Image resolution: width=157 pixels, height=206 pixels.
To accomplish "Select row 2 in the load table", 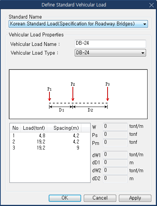I will 50,142.
